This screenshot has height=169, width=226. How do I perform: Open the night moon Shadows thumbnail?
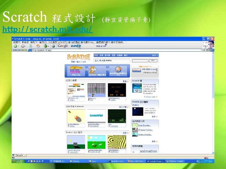pos(138,111)
